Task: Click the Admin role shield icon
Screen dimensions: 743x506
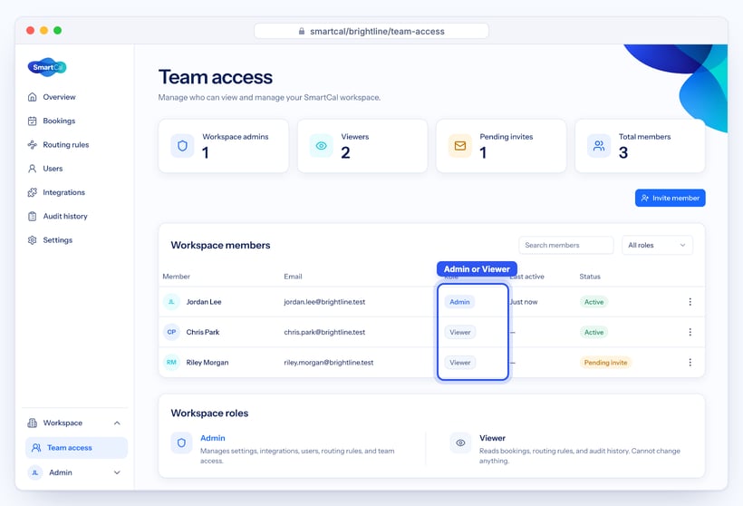Action: [181, 443]
